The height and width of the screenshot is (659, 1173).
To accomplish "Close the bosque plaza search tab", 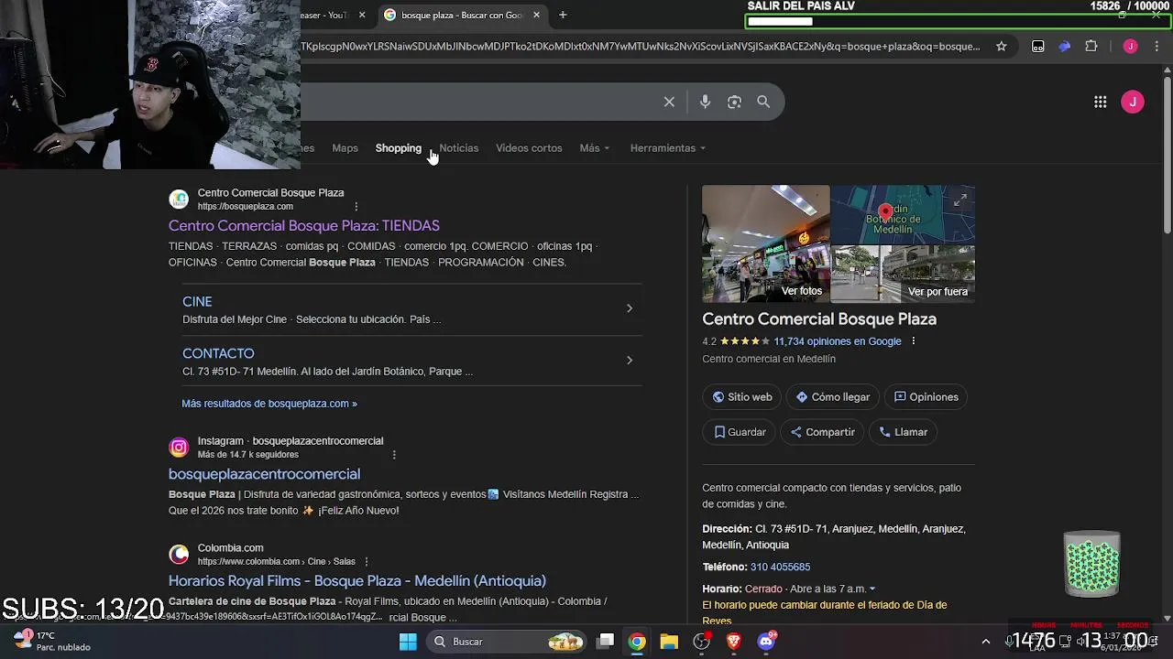I will click(536, 15).
